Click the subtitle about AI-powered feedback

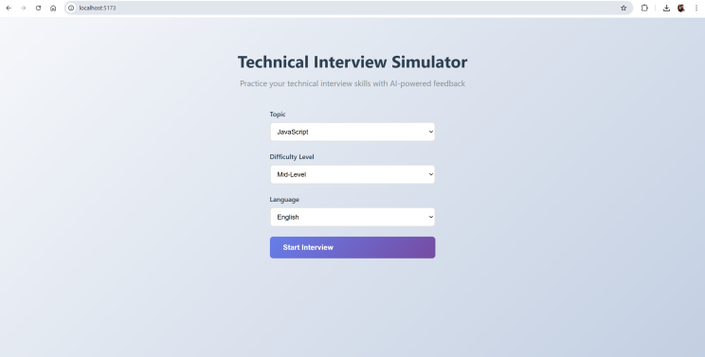tap(352, 83)
